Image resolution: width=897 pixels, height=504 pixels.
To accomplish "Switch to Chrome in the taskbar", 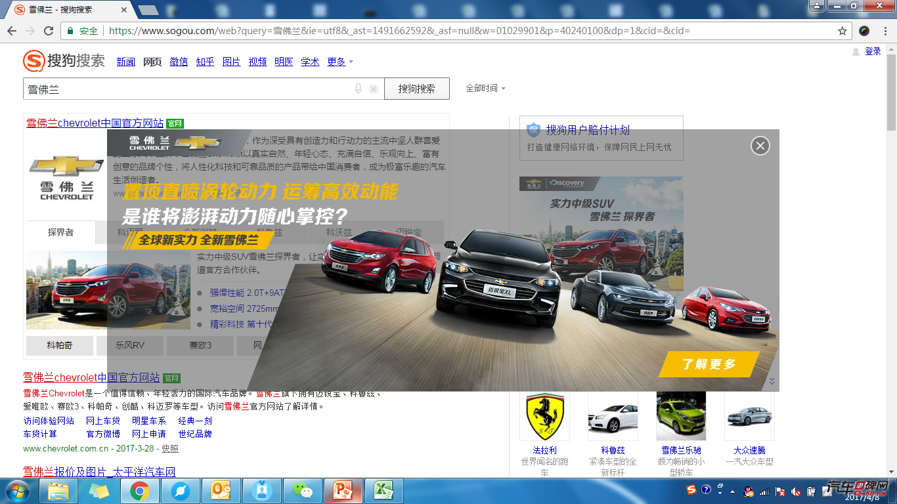I will 139,490.
